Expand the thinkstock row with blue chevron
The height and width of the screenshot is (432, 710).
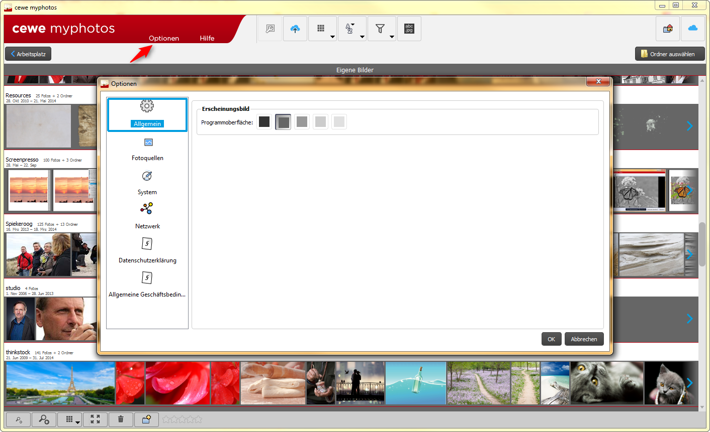689,383
